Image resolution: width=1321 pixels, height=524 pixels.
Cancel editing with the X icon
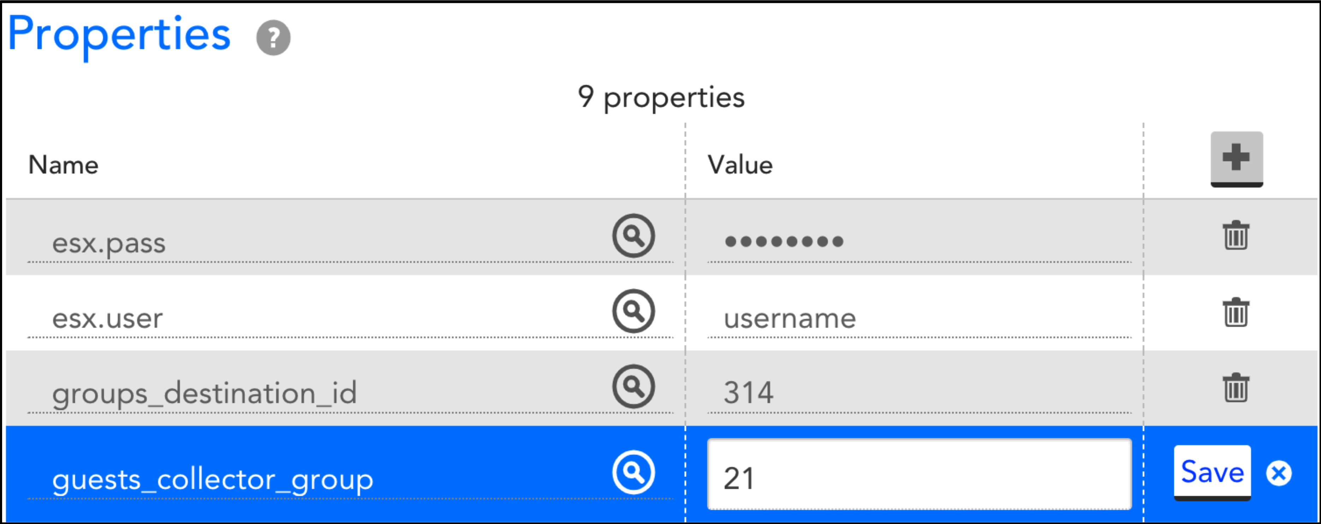[x=1279, y=473]
